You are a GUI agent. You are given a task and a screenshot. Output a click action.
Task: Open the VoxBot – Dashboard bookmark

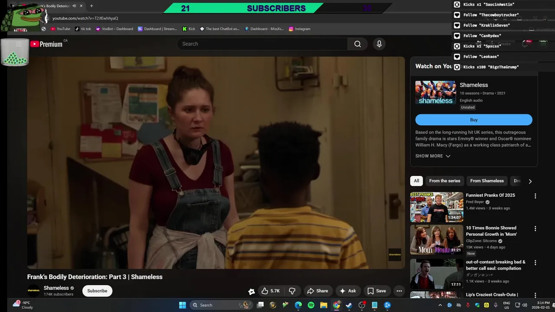click(x=114, y=29)
